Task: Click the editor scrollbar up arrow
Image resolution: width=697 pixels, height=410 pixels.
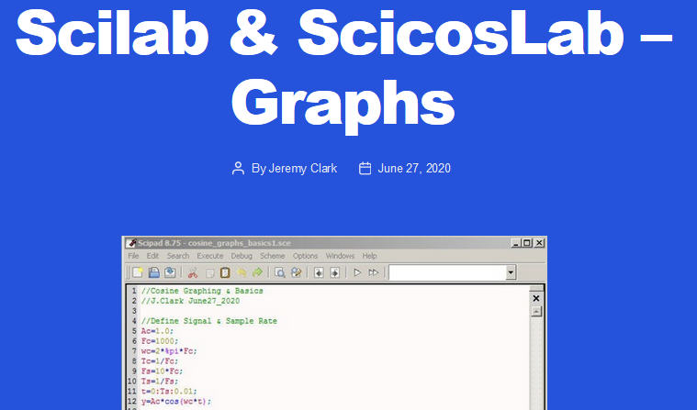Action: [536, 311]
